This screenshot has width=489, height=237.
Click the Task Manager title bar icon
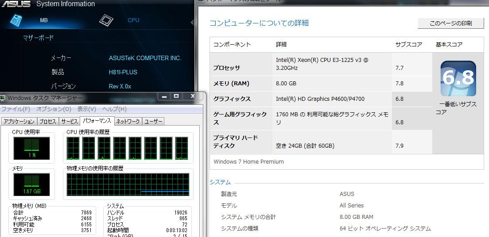pos(3,98)
